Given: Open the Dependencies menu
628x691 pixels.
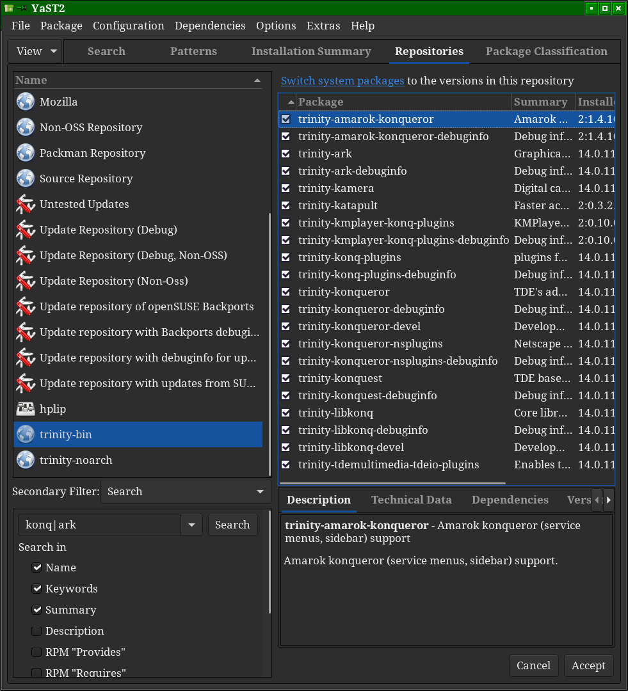Looking at the screenshot, I should click(210, 26).
